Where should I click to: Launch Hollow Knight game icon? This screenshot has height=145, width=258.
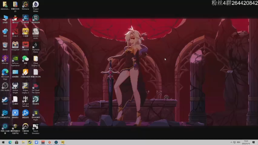(15, 86)
